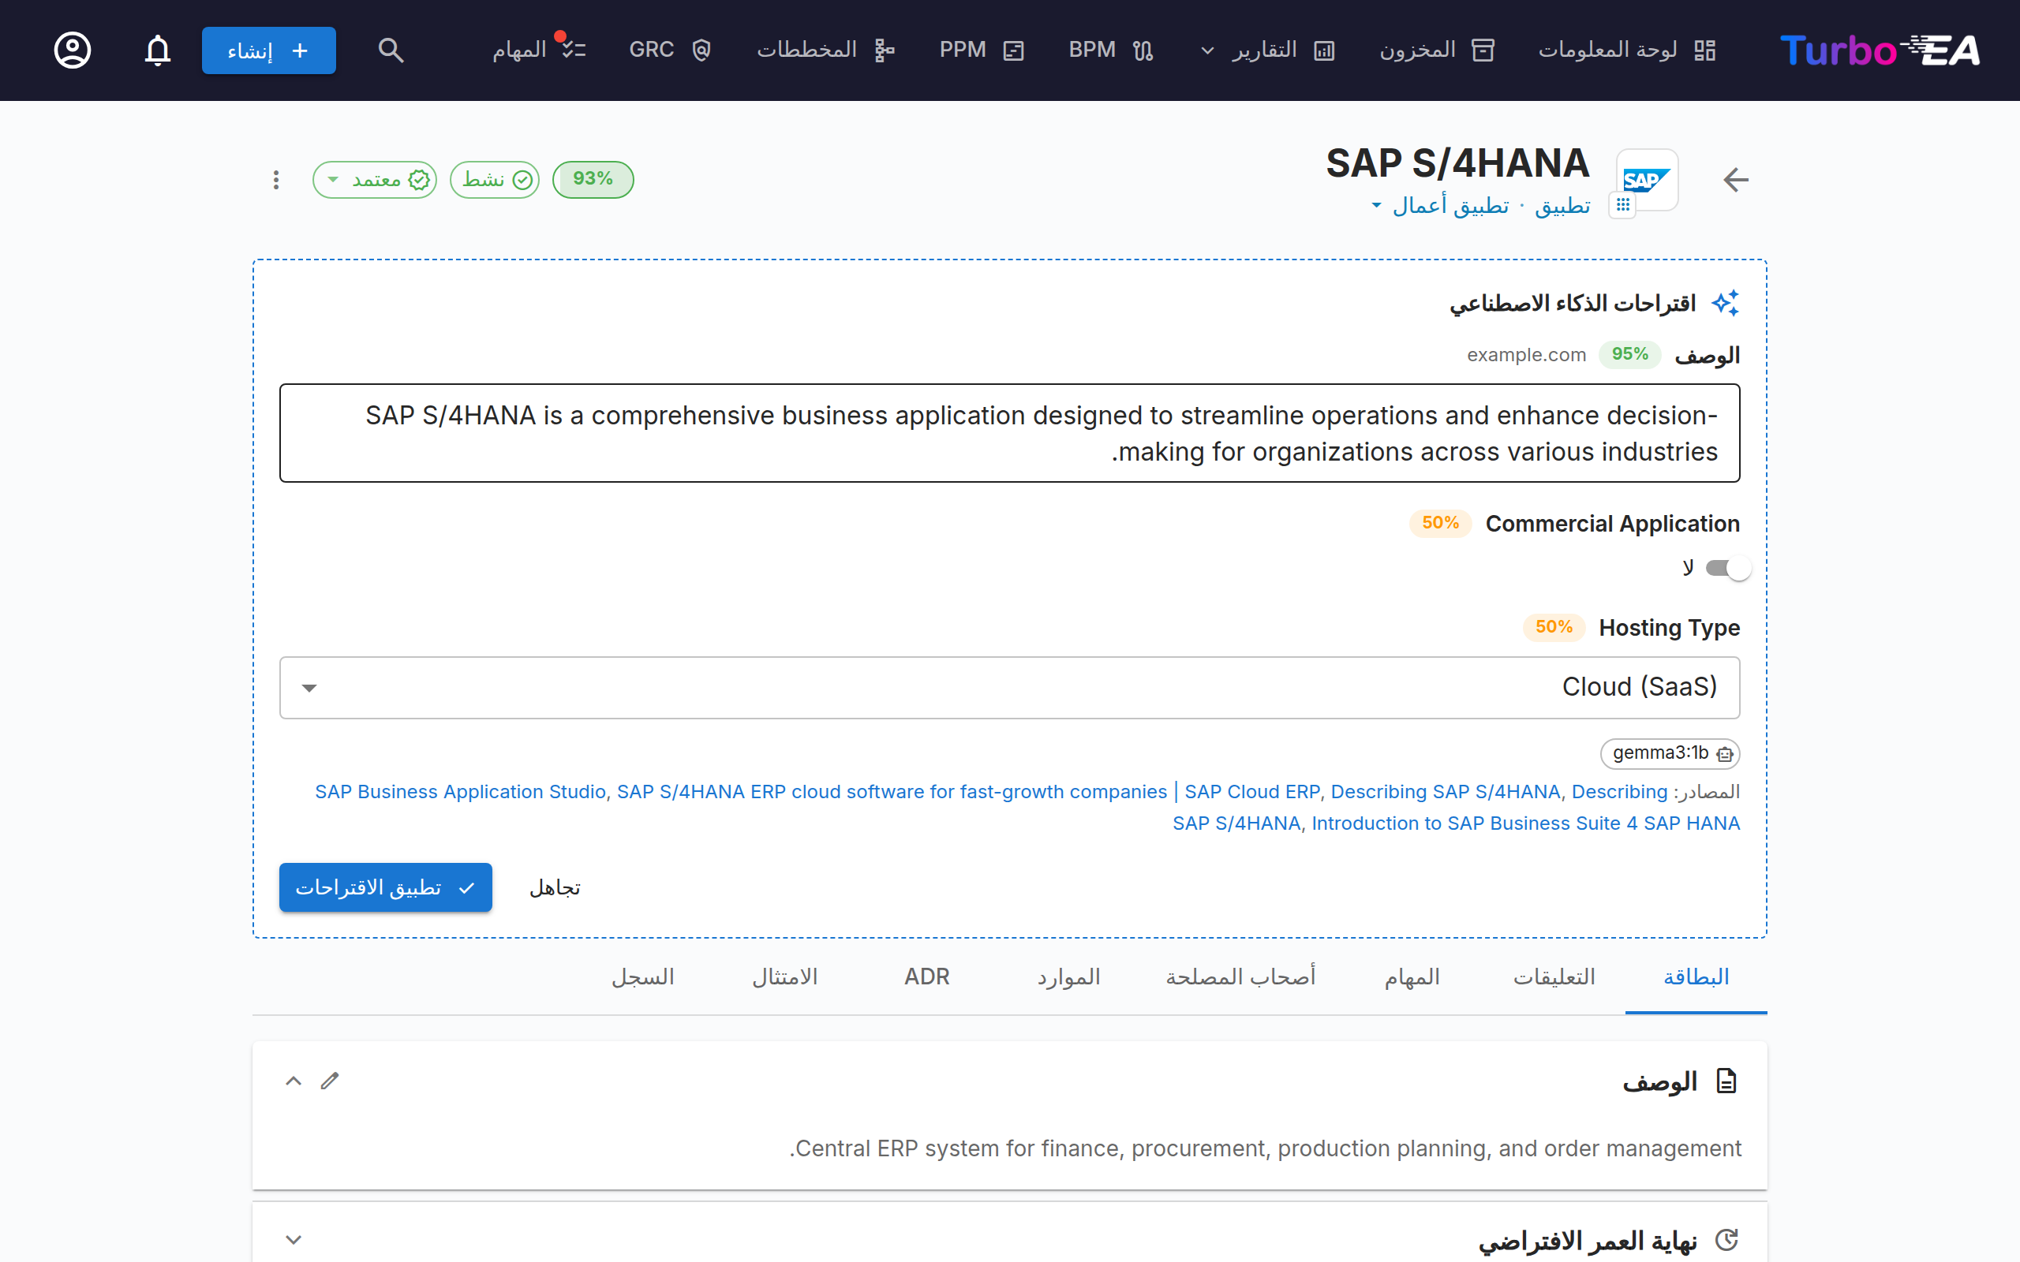2020x1262 pixels.
Task: Open Introduction to SAP Business Suite 4 link
Action: (x=1526, y=823)
